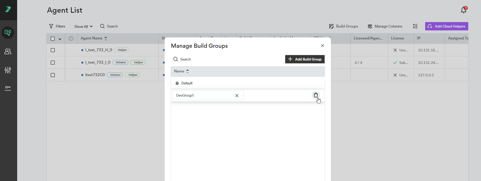
Task: Clear the DevGroup1 name field text
Action: point(237,96)
